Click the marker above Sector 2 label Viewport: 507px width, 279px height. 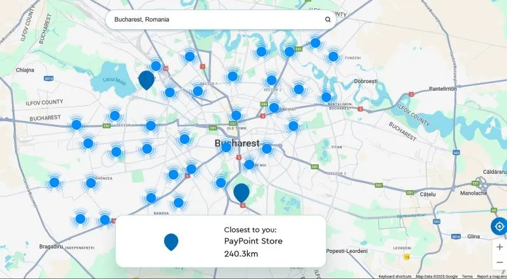pos(271,81)
